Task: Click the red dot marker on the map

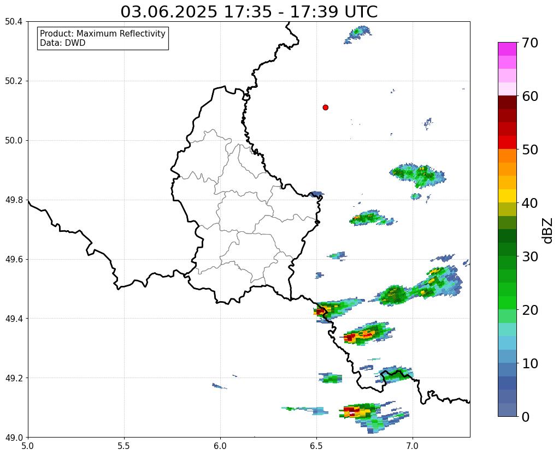Action: 325,107
